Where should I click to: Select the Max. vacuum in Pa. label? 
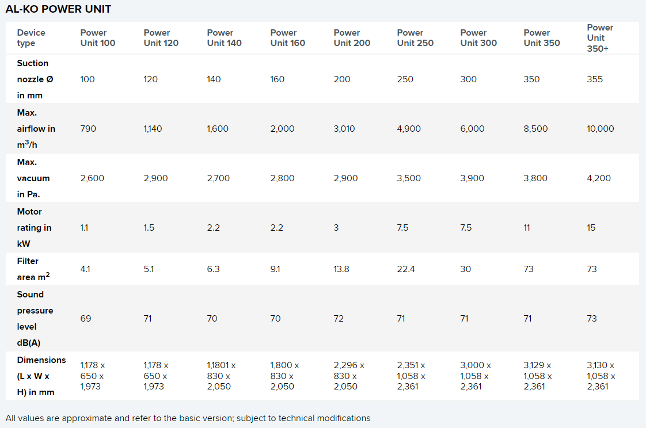33,178
